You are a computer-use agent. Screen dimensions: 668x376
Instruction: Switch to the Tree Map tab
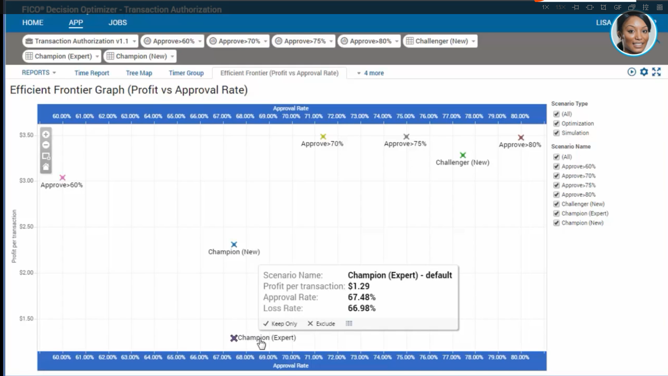pyautogui.click(x=139, y=73)
